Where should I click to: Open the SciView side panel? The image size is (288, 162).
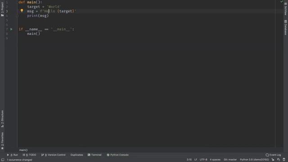(285, 9)
